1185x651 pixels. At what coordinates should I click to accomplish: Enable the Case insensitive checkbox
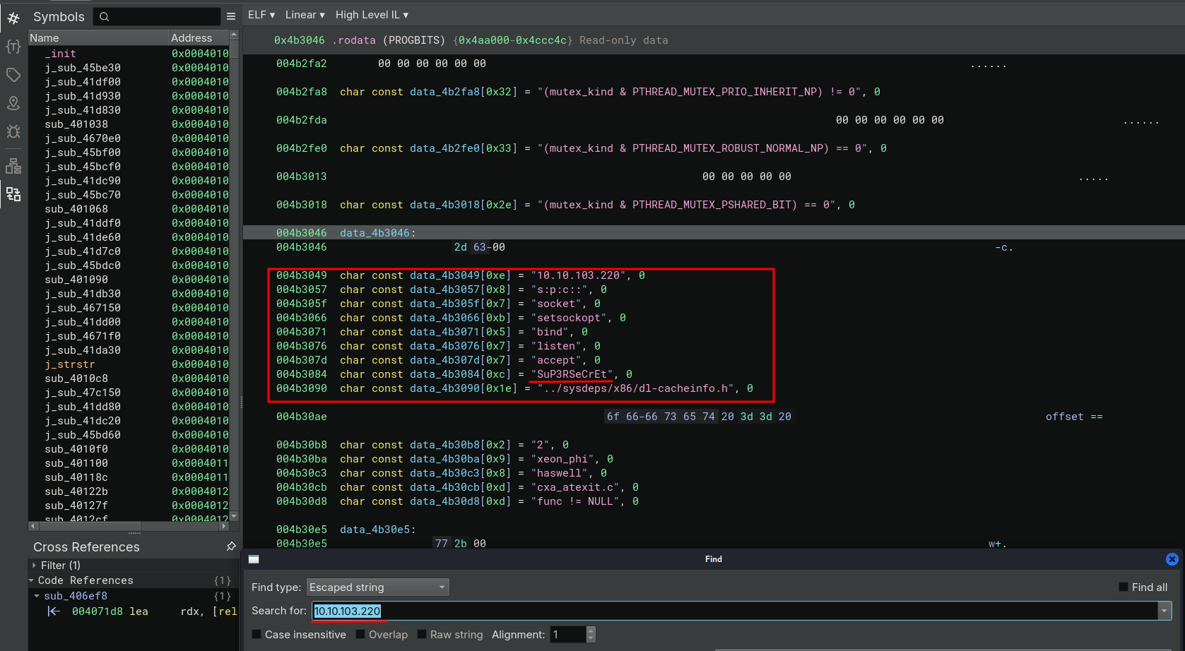(257, 635)
